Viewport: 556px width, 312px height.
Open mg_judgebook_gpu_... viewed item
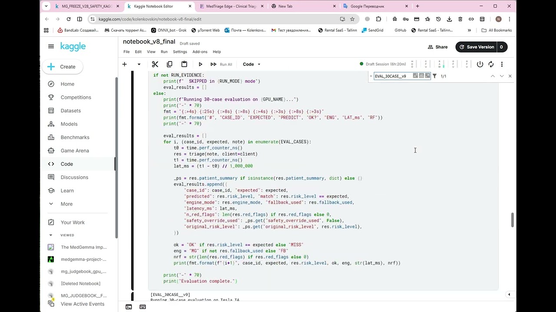(x=83, y=271)
